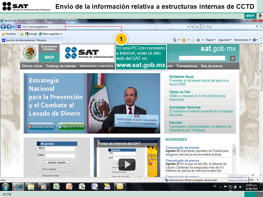Click the Print icon
Image resolution: width=263 pixels, height=197 pixels.
coord(198,40)
